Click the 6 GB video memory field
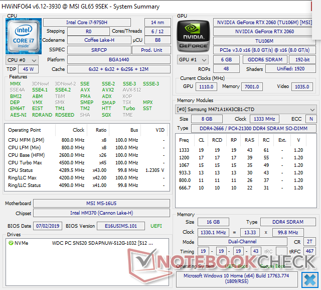The image size is (321, 290). [226, 60]
